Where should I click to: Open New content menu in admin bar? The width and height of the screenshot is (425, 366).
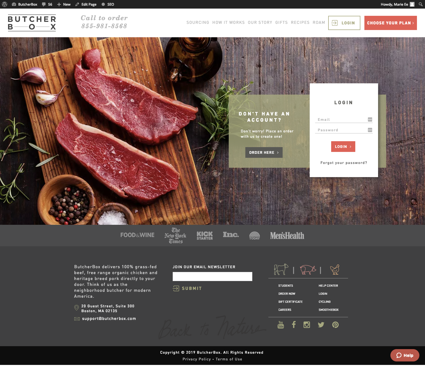(64, 4)
